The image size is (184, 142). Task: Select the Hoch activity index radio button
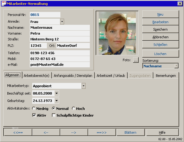pos(74,108)
